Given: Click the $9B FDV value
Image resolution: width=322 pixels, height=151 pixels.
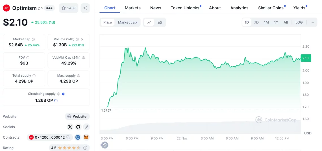Looking at the screenshot, I should pos(24,63).
